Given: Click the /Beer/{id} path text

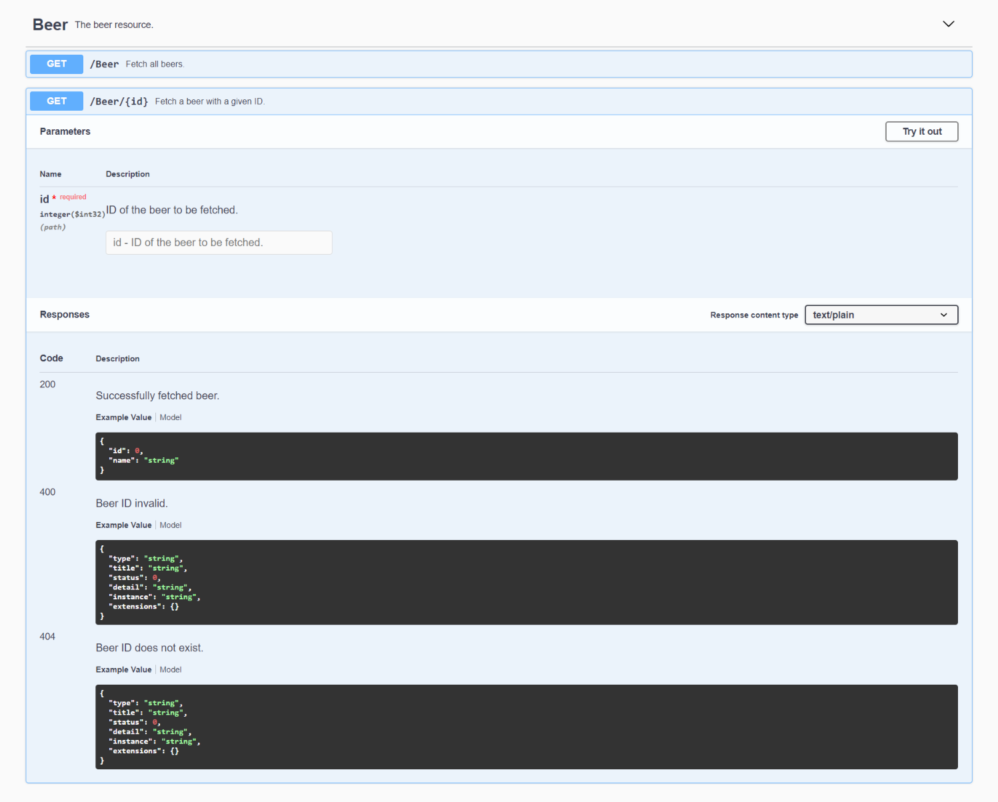Looking at the screenshot, I should (119, 101).
